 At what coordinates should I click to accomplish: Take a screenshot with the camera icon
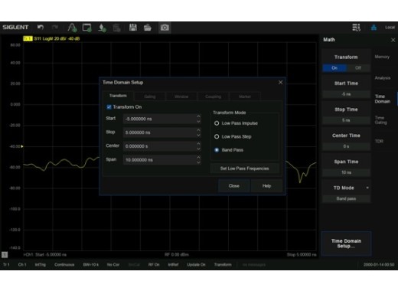tap(165, 28)
